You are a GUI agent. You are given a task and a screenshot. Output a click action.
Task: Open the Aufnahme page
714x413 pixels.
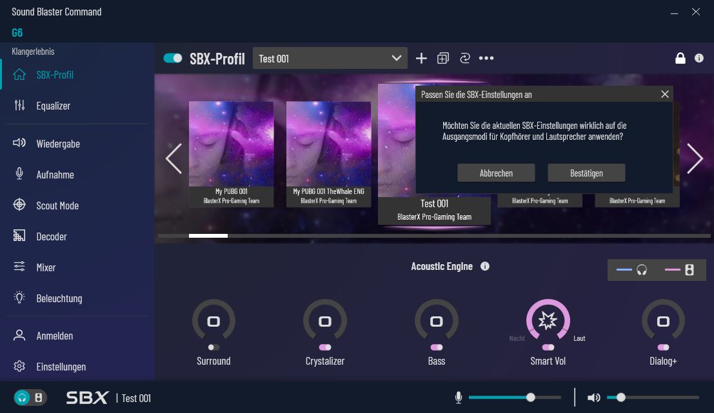[77, 175]
